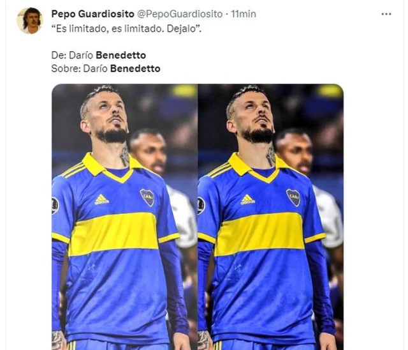Open the 11min timestamp permalink

click(244, 14)
